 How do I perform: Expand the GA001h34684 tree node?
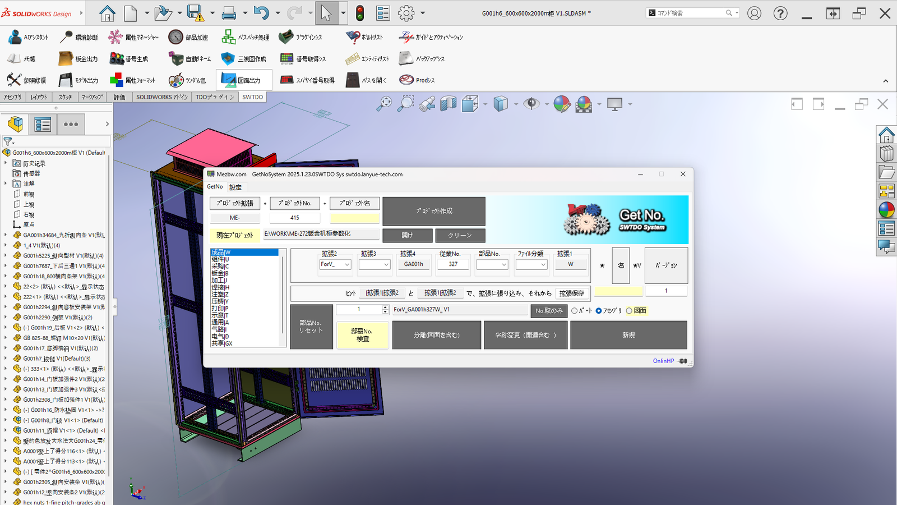pos(6,235)
